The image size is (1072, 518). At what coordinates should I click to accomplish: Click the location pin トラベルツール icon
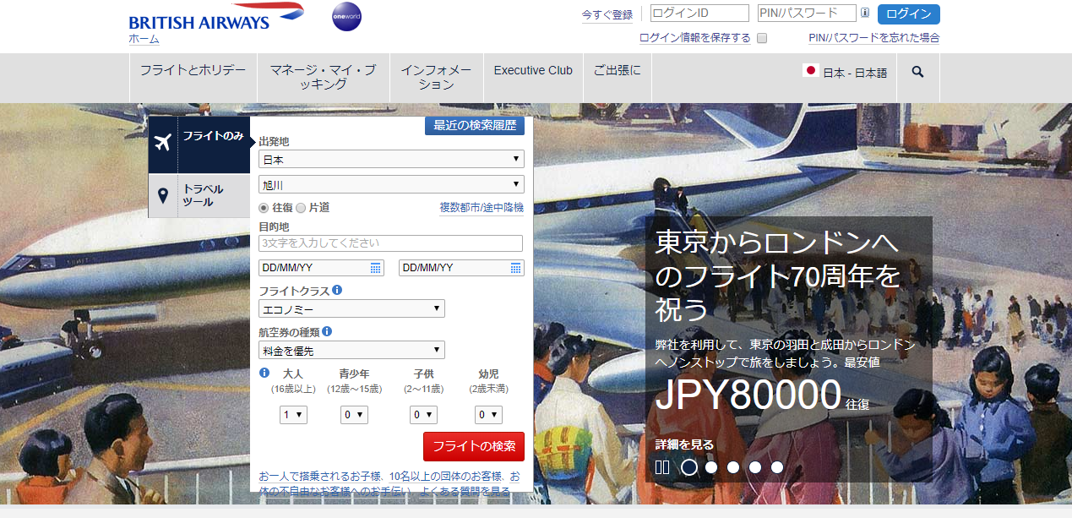click(163, 196)
